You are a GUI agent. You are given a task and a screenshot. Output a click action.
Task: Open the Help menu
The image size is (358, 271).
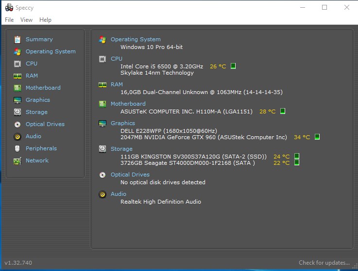(x=45, y=20)
